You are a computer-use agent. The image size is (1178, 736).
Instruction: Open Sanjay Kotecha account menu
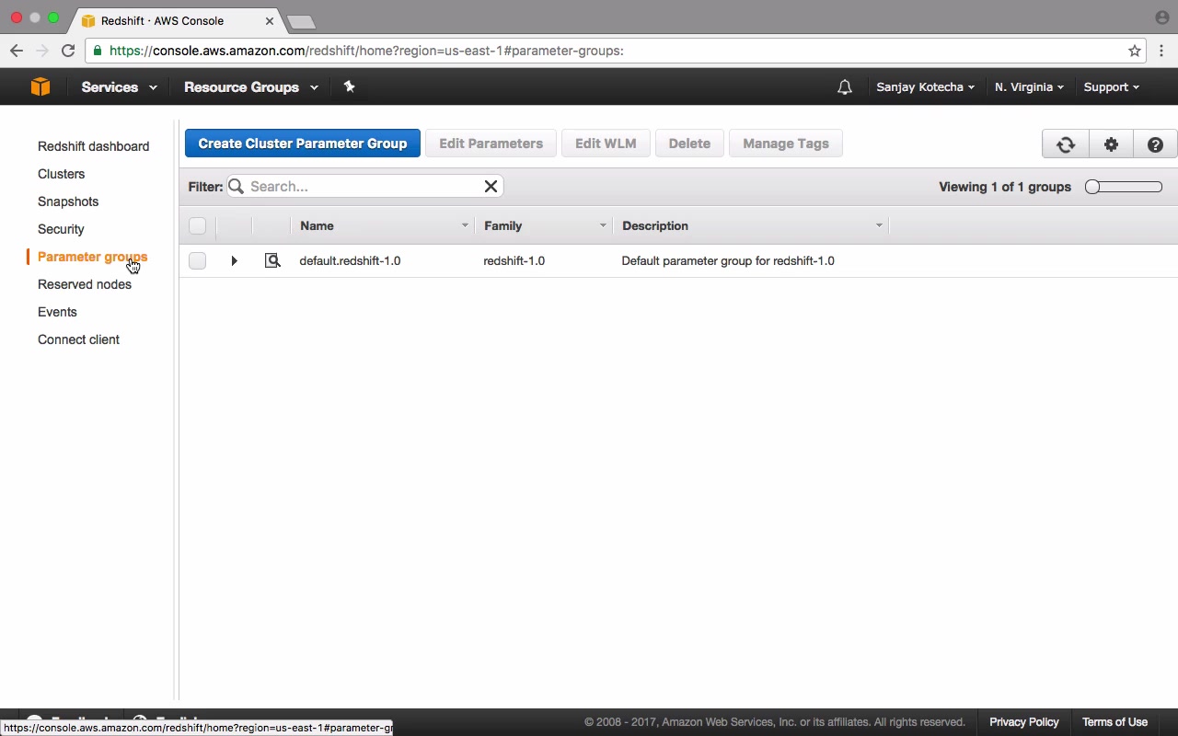click(x=925, y=87)
